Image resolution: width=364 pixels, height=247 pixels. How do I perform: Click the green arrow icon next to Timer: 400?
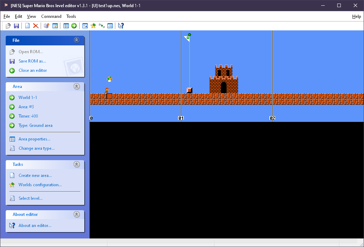(x=12, y=116)
